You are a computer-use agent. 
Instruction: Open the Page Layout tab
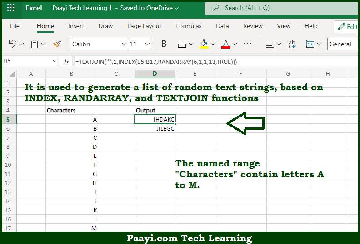[x=144, y=26]
